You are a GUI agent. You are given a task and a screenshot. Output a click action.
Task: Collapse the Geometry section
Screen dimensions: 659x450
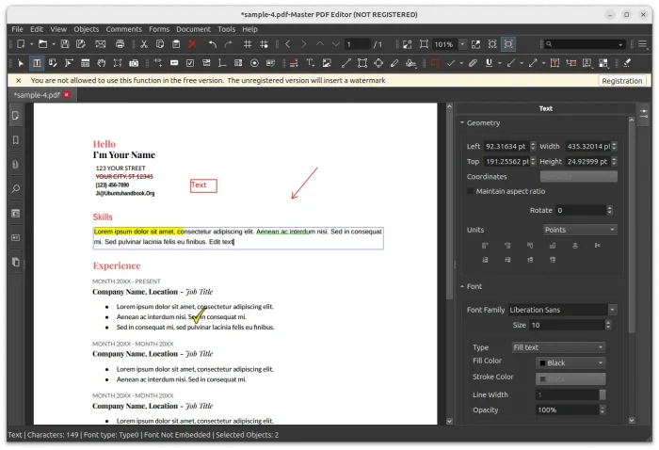(x=462, y=123)
